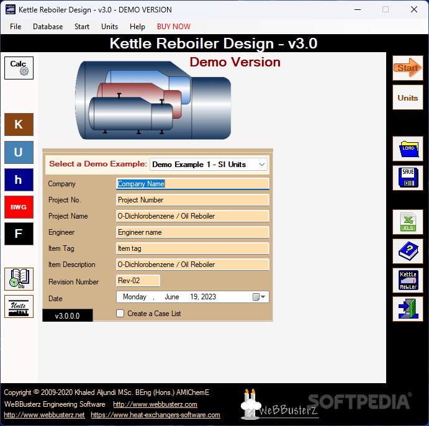Click the Rev-02 revision number field
The height and width of the screenshot is (426, 429).
coord(138,281)
